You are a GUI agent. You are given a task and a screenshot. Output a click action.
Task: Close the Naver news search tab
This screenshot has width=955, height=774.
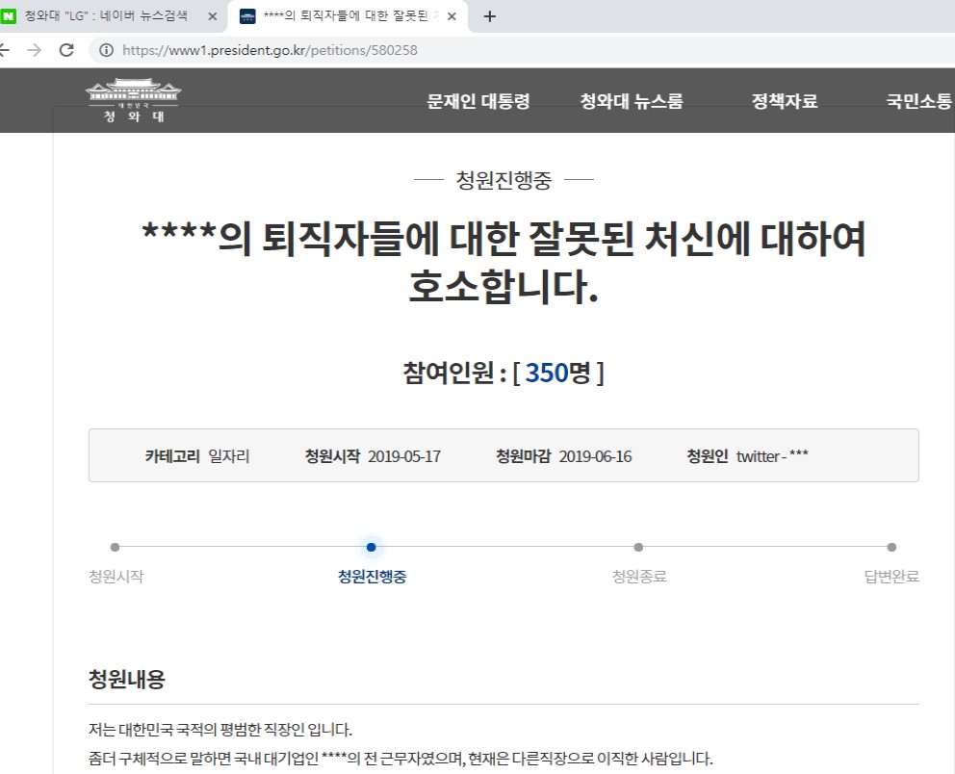click(x=211, y=16)
